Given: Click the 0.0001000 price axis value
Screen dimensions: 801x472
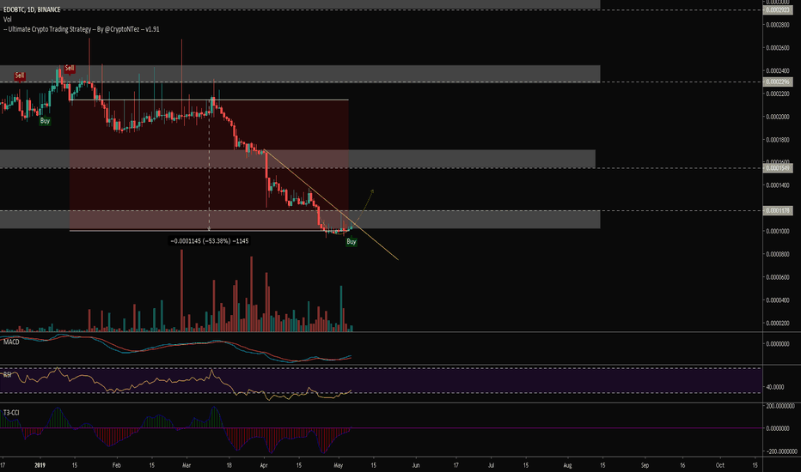Looking at the screenshot, I should (x=778, y=231).
